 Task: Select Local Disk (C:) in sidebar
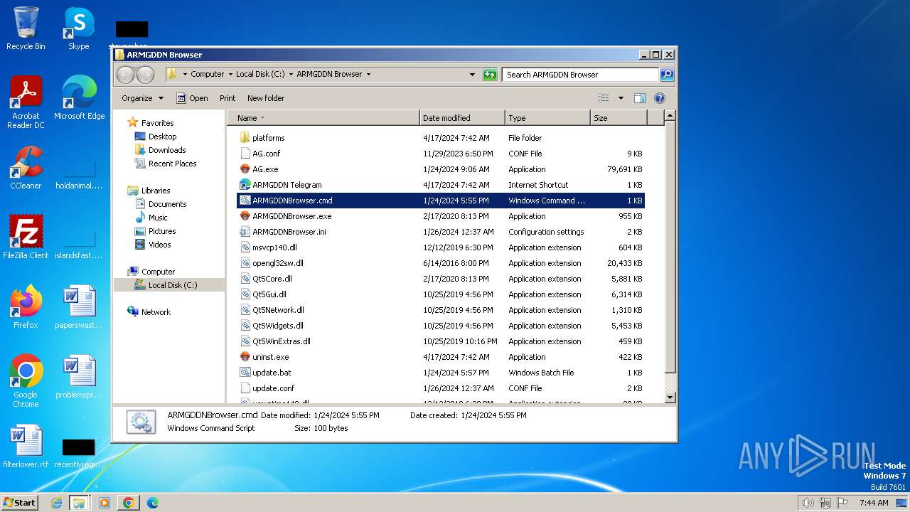(173, 285)
